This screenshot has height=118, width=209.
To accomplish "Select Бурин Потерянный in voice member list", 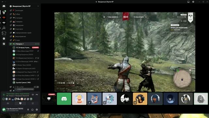I will [26, 69].
